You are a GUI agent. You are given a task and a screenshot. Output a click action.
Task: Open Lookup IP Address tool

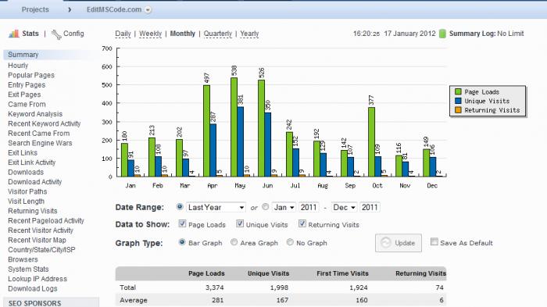(x=38, y=279)
